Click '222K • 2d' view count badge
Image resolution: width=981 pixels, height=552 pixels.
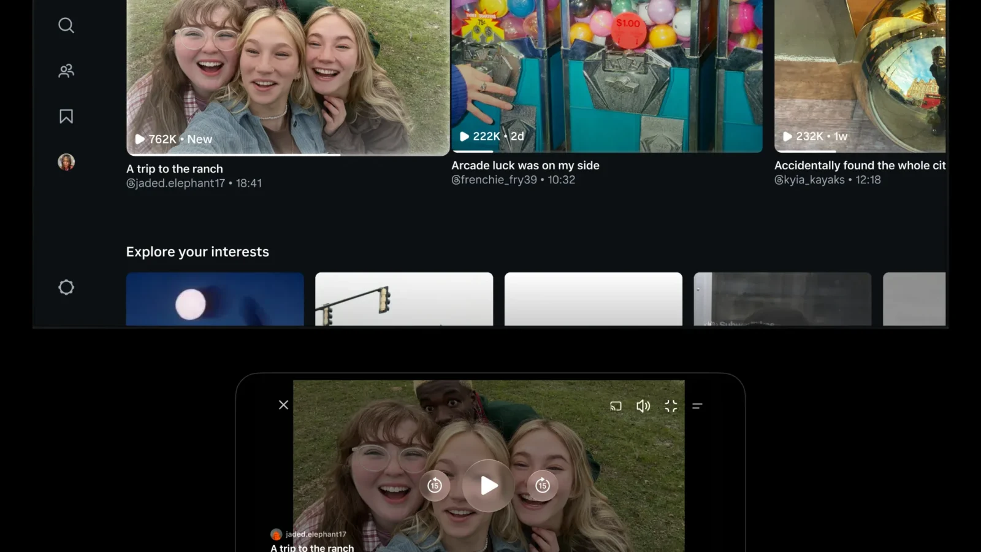tap(492, 136)
